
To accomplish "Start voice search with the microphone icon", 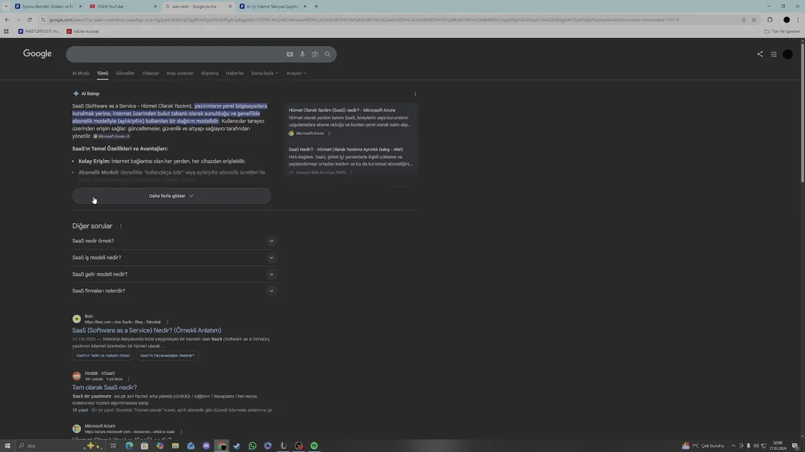I will pos(303,55).
